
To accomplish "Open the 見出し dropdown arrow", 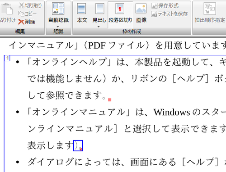I will click(x=99, y=27).
